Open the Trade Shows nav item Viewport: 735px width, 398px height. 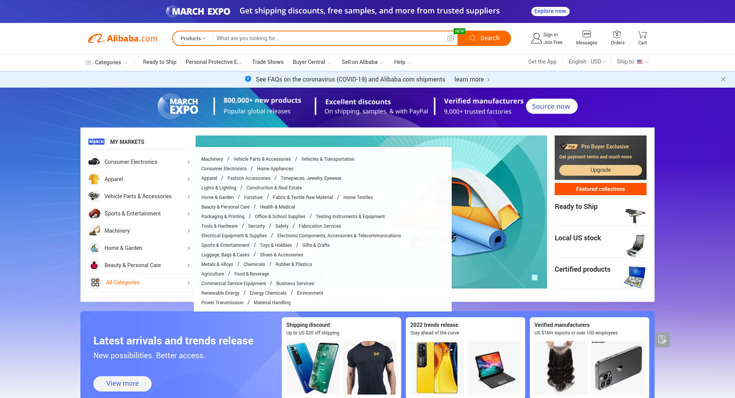tap(268, 62)
